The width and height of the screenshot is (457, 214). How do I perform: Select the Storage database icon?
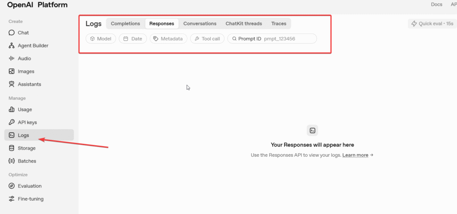coord(12,148)
